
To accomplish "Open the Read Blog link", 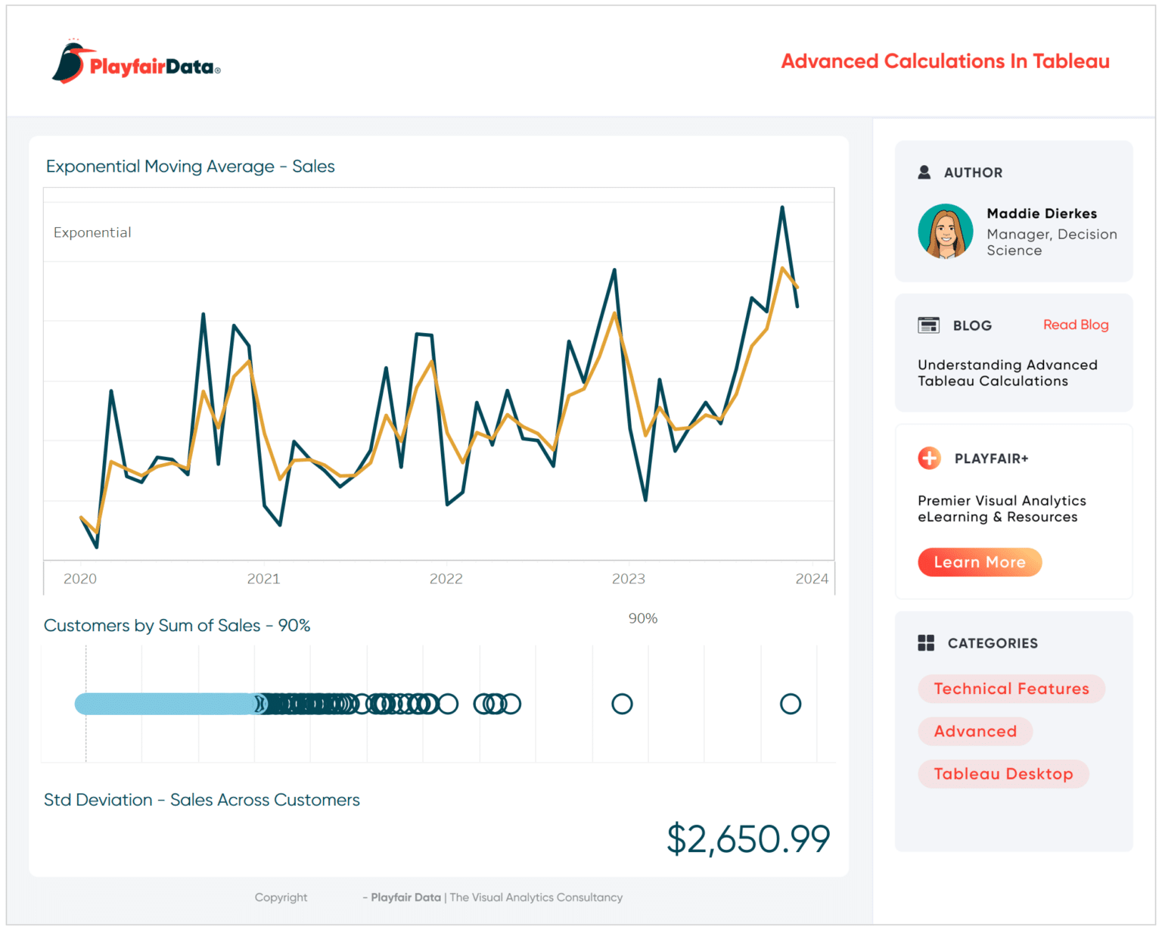I will tap(1076, 324).
